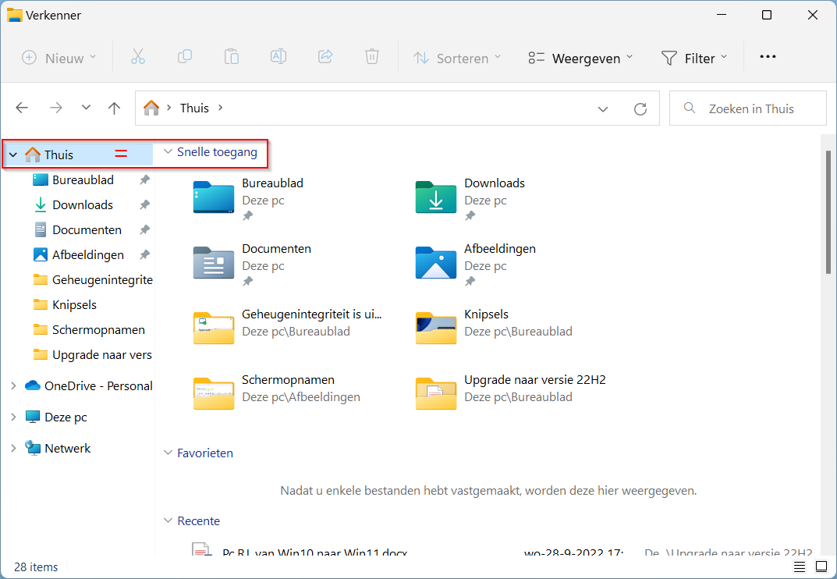Click the Delete trash can icon
Screen dimensions: 837x579
(372, 57)
